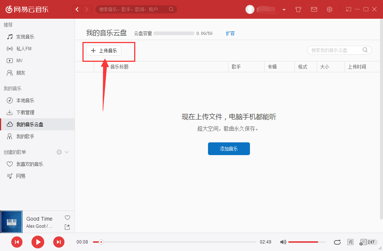
Task: Click the 添加音乐 blue button
Action: tap(229, 149)
